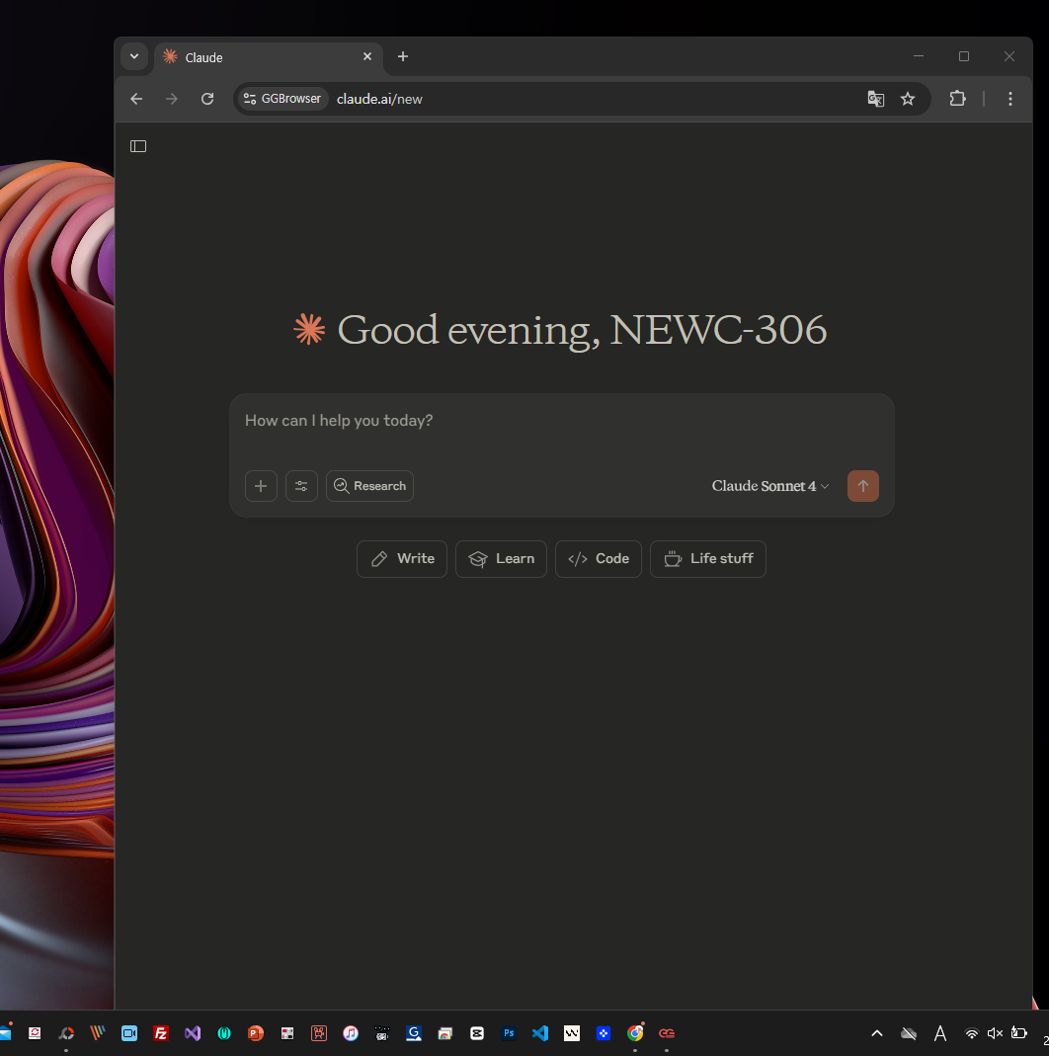The height and width of the screenshot is (1056, 1049).
Task: Choose the Write suggestion chip
Action: (x=402, y=558)
